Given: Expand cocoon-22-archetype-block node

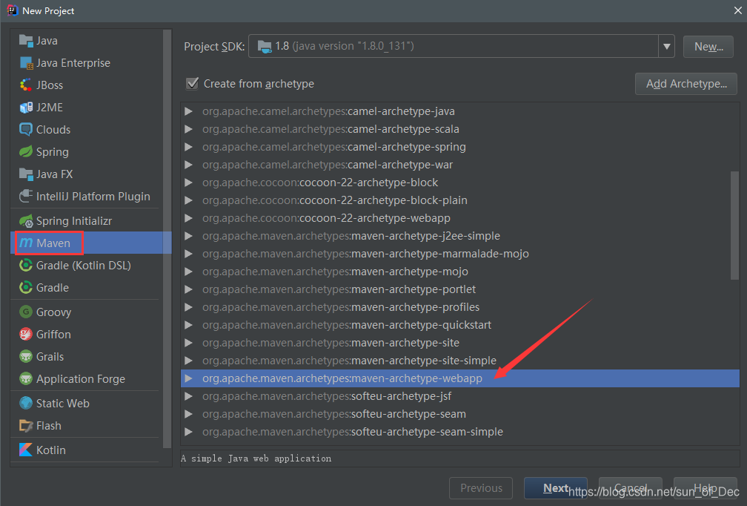Looking at the screenshot, I should coord(189,183).
